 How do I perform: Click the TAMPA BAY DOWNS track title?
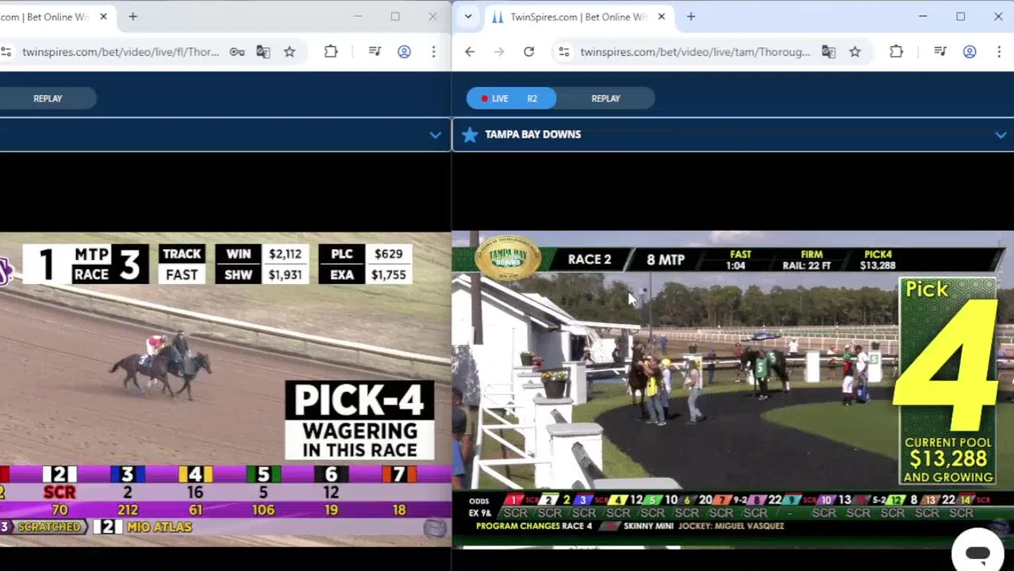tap(532, 135)
